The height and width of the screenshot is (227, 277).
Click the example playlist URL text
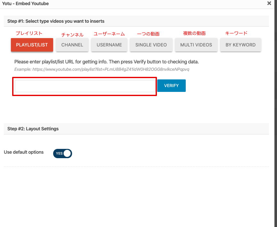[x=102, y=69]
